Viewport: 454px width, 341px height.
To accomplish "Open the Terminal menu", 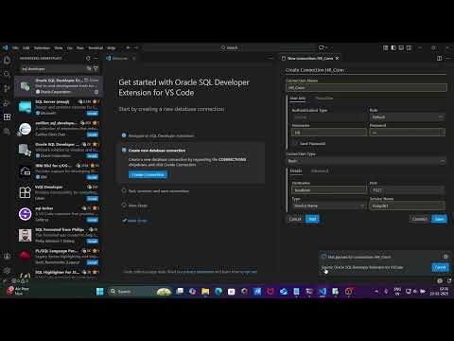I will point(96,48).
